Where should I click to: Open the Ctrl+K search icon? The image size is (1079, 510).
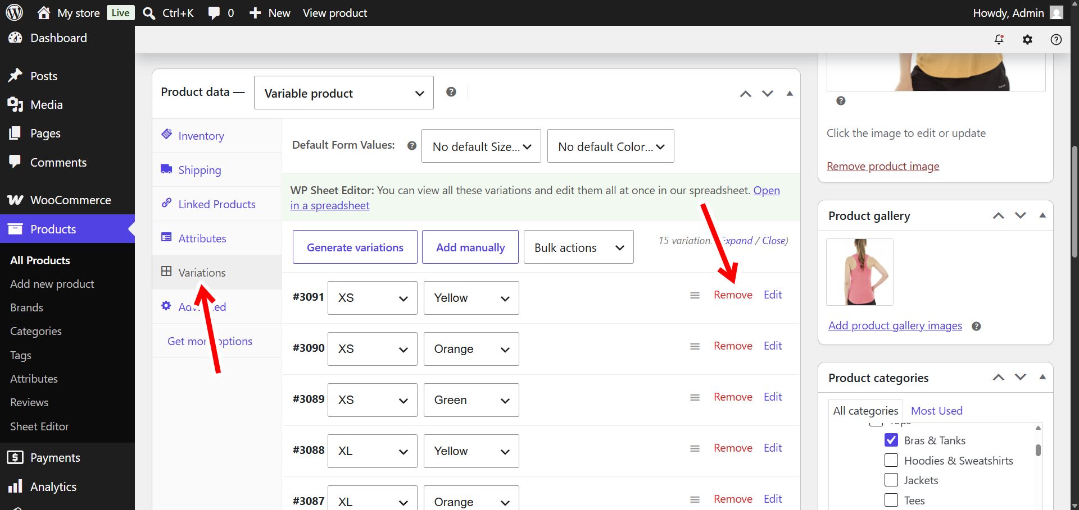pyautogui.click(x=149, y=13)
